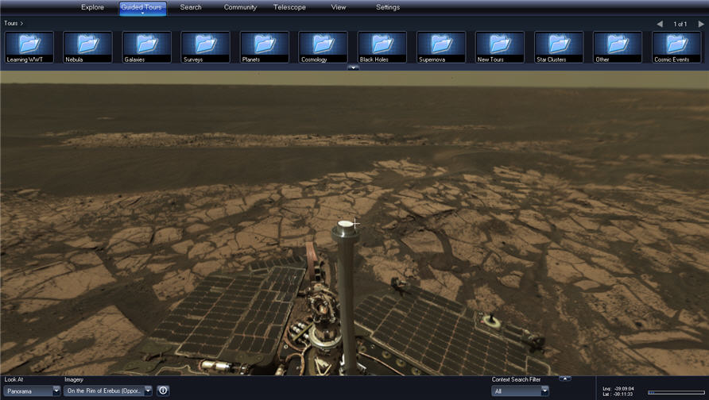Open the Planets tours folder
The width and height of the screenshot is (709, 400).
(265, 47)
